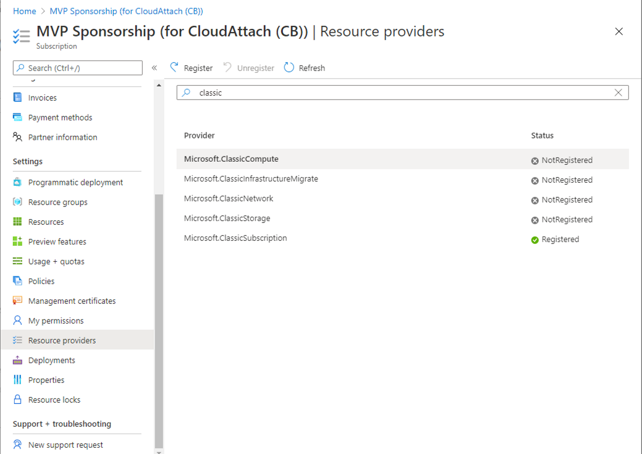Select the Microsoft.ClassicNetwork provider
Image resolution: width=642 pixels, height=454 pixels.
402,198
